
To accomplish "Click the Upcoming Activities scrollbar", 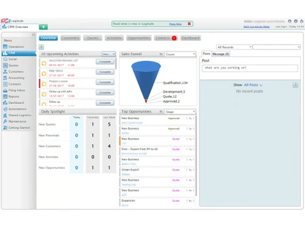I will tap(116, 64).
